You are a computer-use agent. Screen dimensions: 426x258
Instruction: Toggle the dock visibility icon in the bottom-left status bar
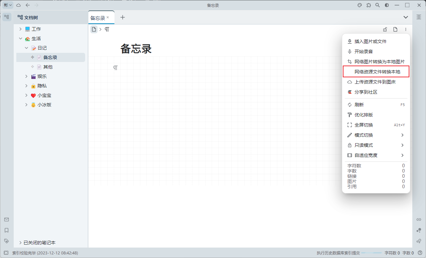6,253
